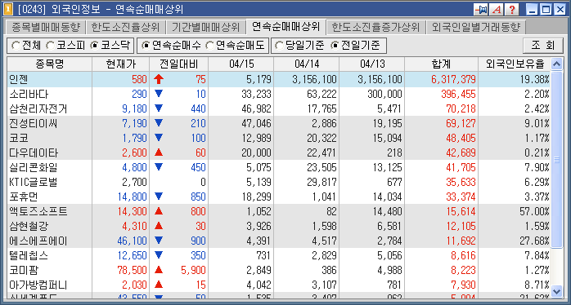Click 다우데이타 04/14 value 22,471

click(321, 152)
